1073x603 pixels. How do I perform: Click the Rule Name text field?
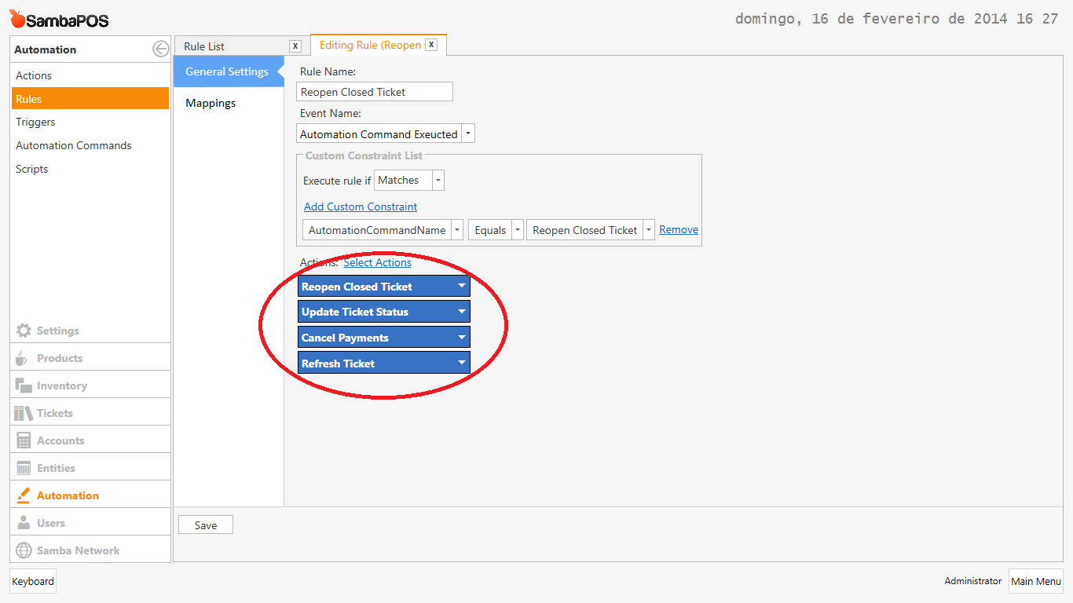pyautogui.click(x=375, y=92)
